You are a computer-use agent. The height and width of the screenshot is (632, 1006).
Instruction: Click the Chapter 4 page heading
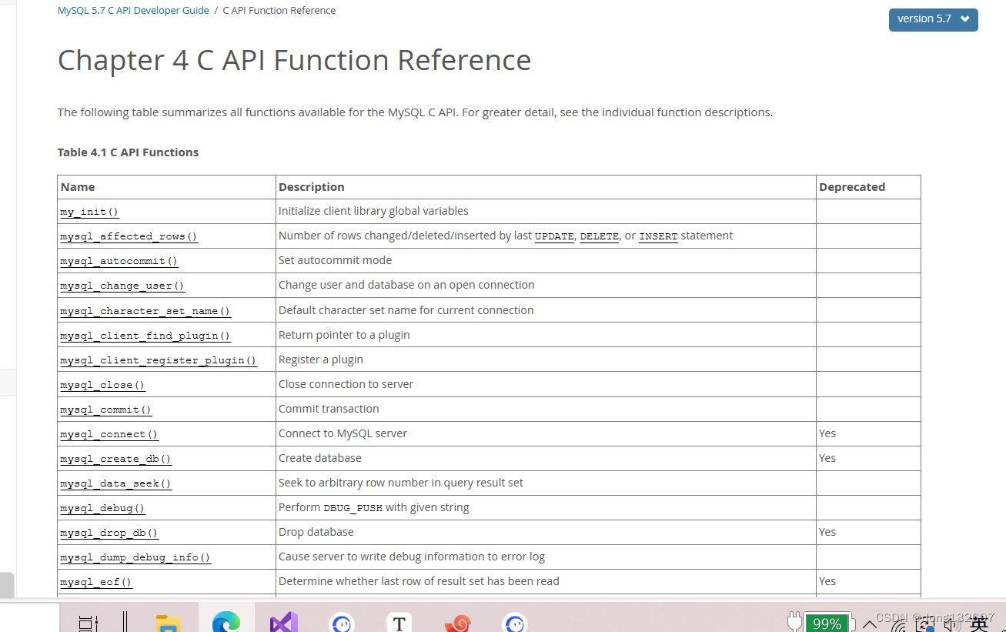294,60
